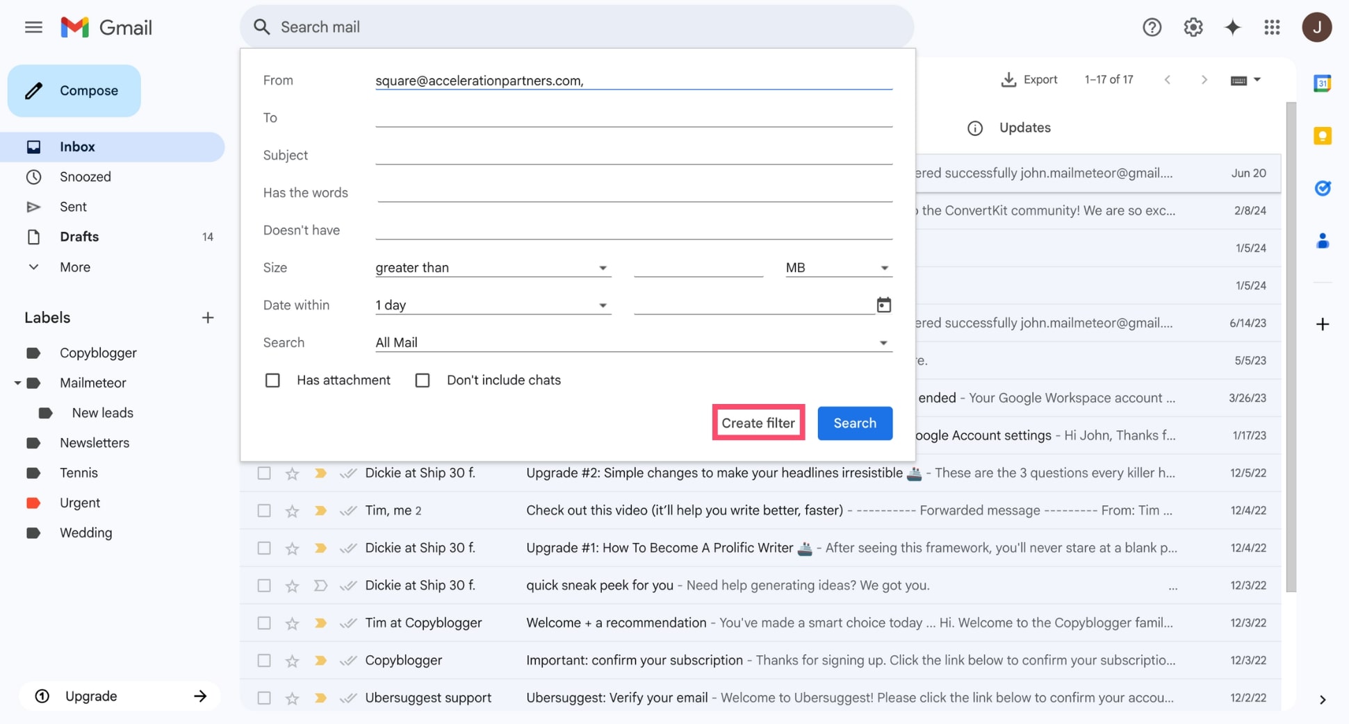Screen dimensions: 1349x724
Task: Show side panel arrow at bottom right
Action: coord(1322,700)
